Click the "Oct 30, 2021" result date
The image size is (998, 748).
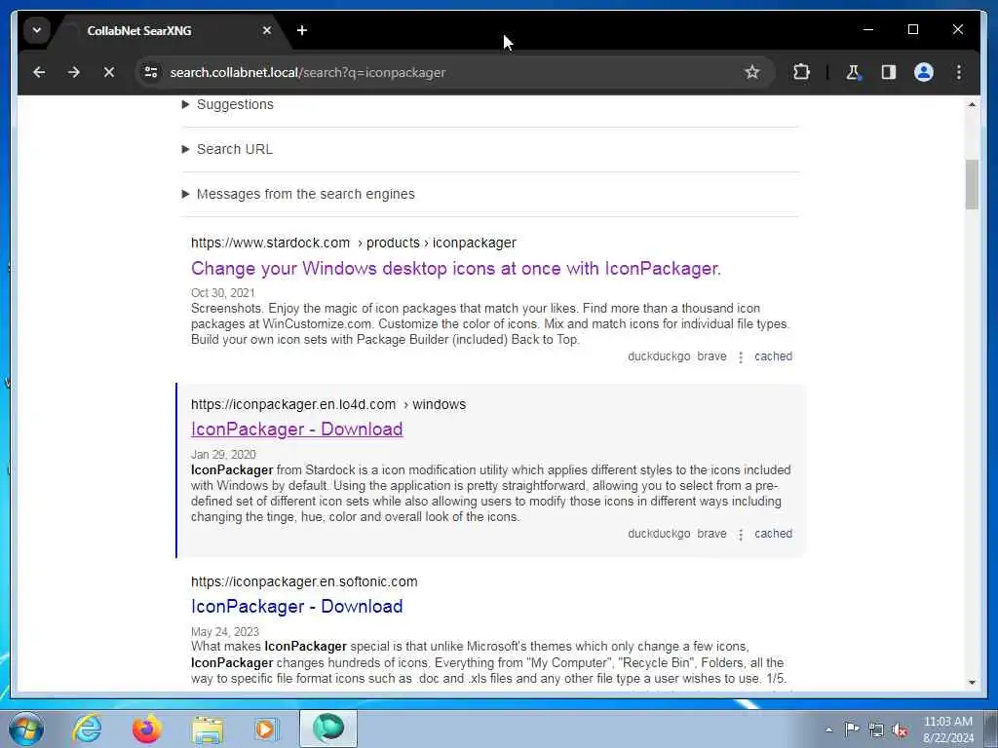[x=223, y=293]
